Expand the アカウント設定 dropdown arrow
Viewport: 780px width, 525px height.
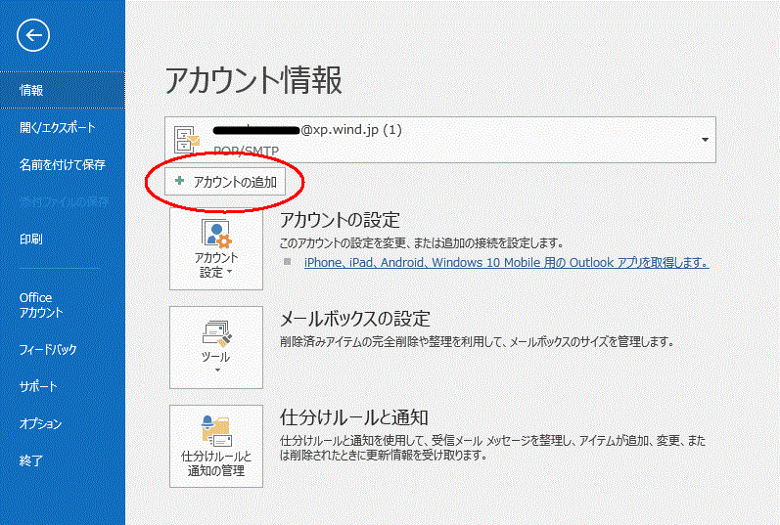click(x=229, y=272)
